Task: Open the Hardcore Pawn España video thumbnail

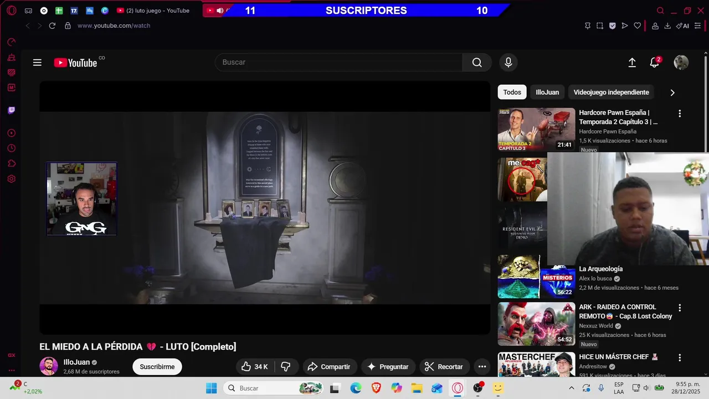Action: pyautogui.click(x=536, y=129)
